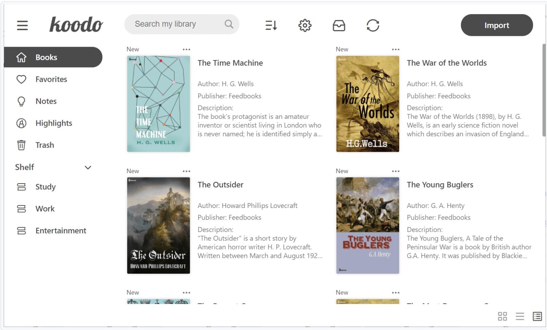Open the Entertainment shelf link
The height and width of the screenshot is (330, 547).
tap(60, 231)
